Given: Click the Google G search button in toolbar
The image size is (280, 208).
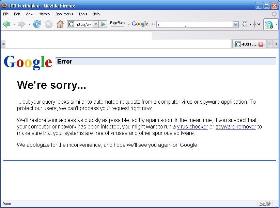Looking at the screenshot, I should [x=245, y=24].
